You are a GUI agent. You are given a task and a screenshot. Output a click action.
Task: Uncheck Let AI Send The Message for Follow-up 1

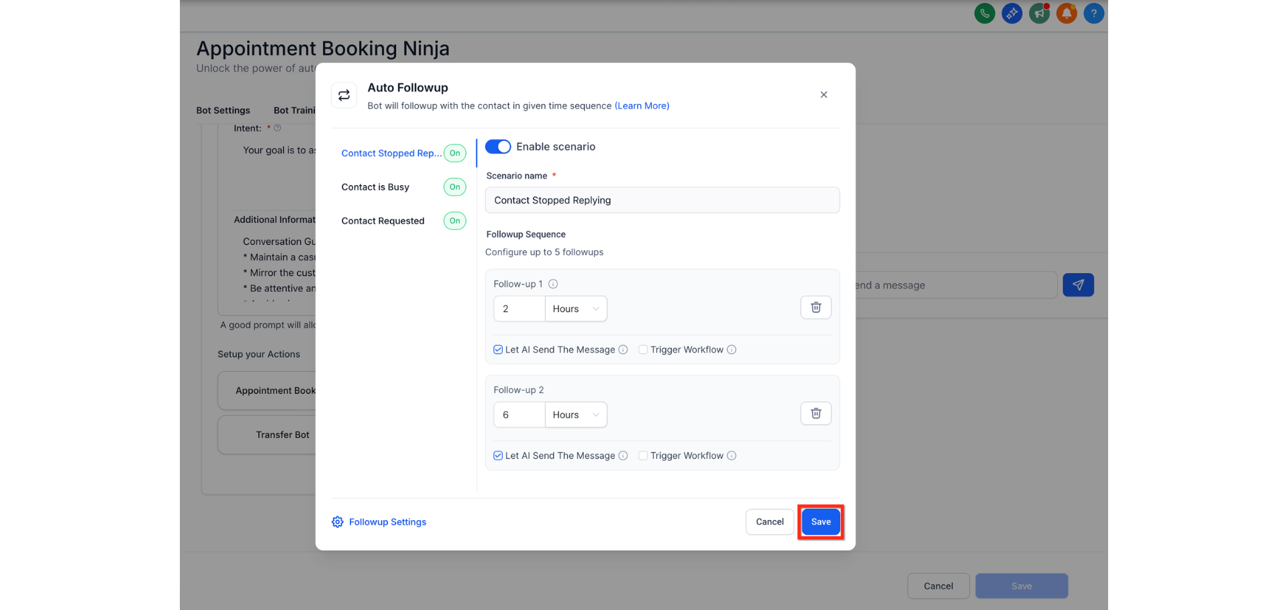tap(498, 350)
